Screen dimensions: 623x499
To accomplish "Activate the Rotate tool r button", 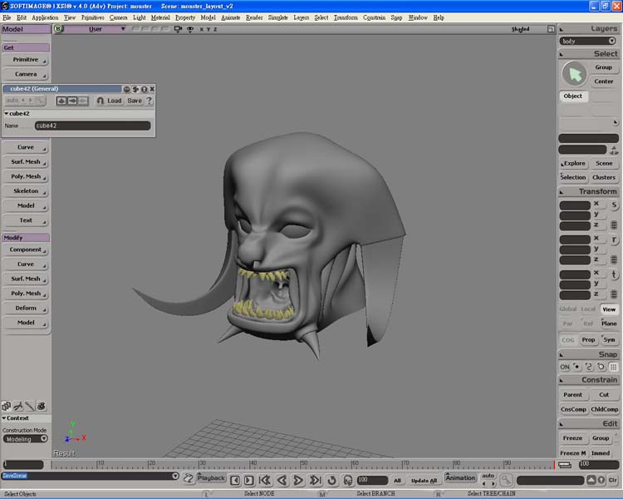I will coord(614,240).
